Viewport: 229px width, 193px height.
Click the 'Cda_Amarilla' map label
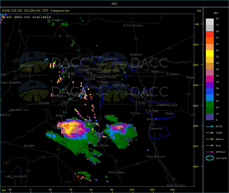[x=19, y=110]
